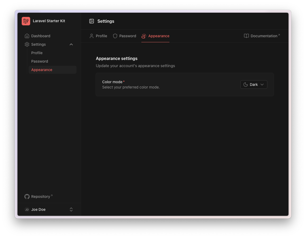The width and height of the screenshot is (306, 238).
Task: Click the Dashboard home icon
Action: coord(27,36)
